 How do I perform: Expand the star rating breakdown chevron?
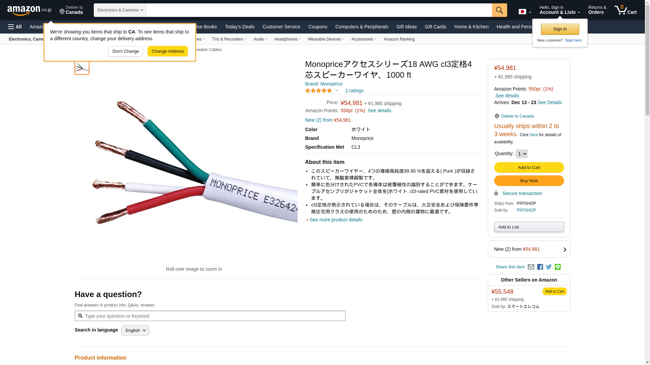click(x=337, y=91)
